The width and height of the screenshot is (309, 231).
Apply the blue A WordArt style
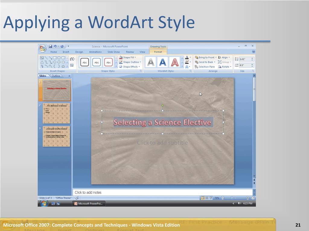click(163, 63)
